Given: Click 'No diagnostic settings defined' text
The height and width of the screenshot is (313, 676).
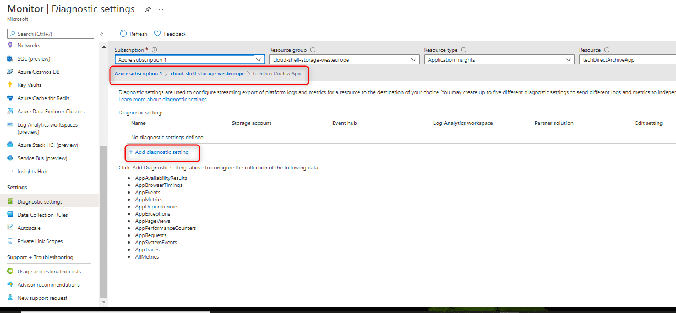Looking at the screenshot, I should pyautogui.click(x=167, y=138).
